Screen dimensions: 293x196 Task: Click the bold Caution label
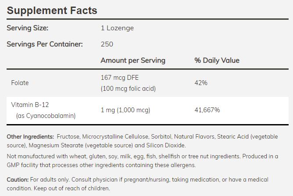tap(17, 180)
